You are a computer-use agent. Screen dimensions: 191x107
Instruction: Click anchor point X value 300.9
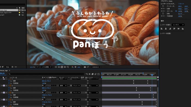[180, 6]
